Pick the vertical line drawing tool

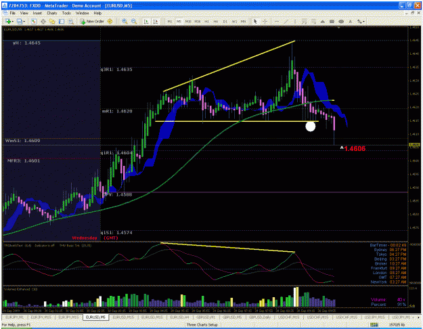tap(295, 21)
